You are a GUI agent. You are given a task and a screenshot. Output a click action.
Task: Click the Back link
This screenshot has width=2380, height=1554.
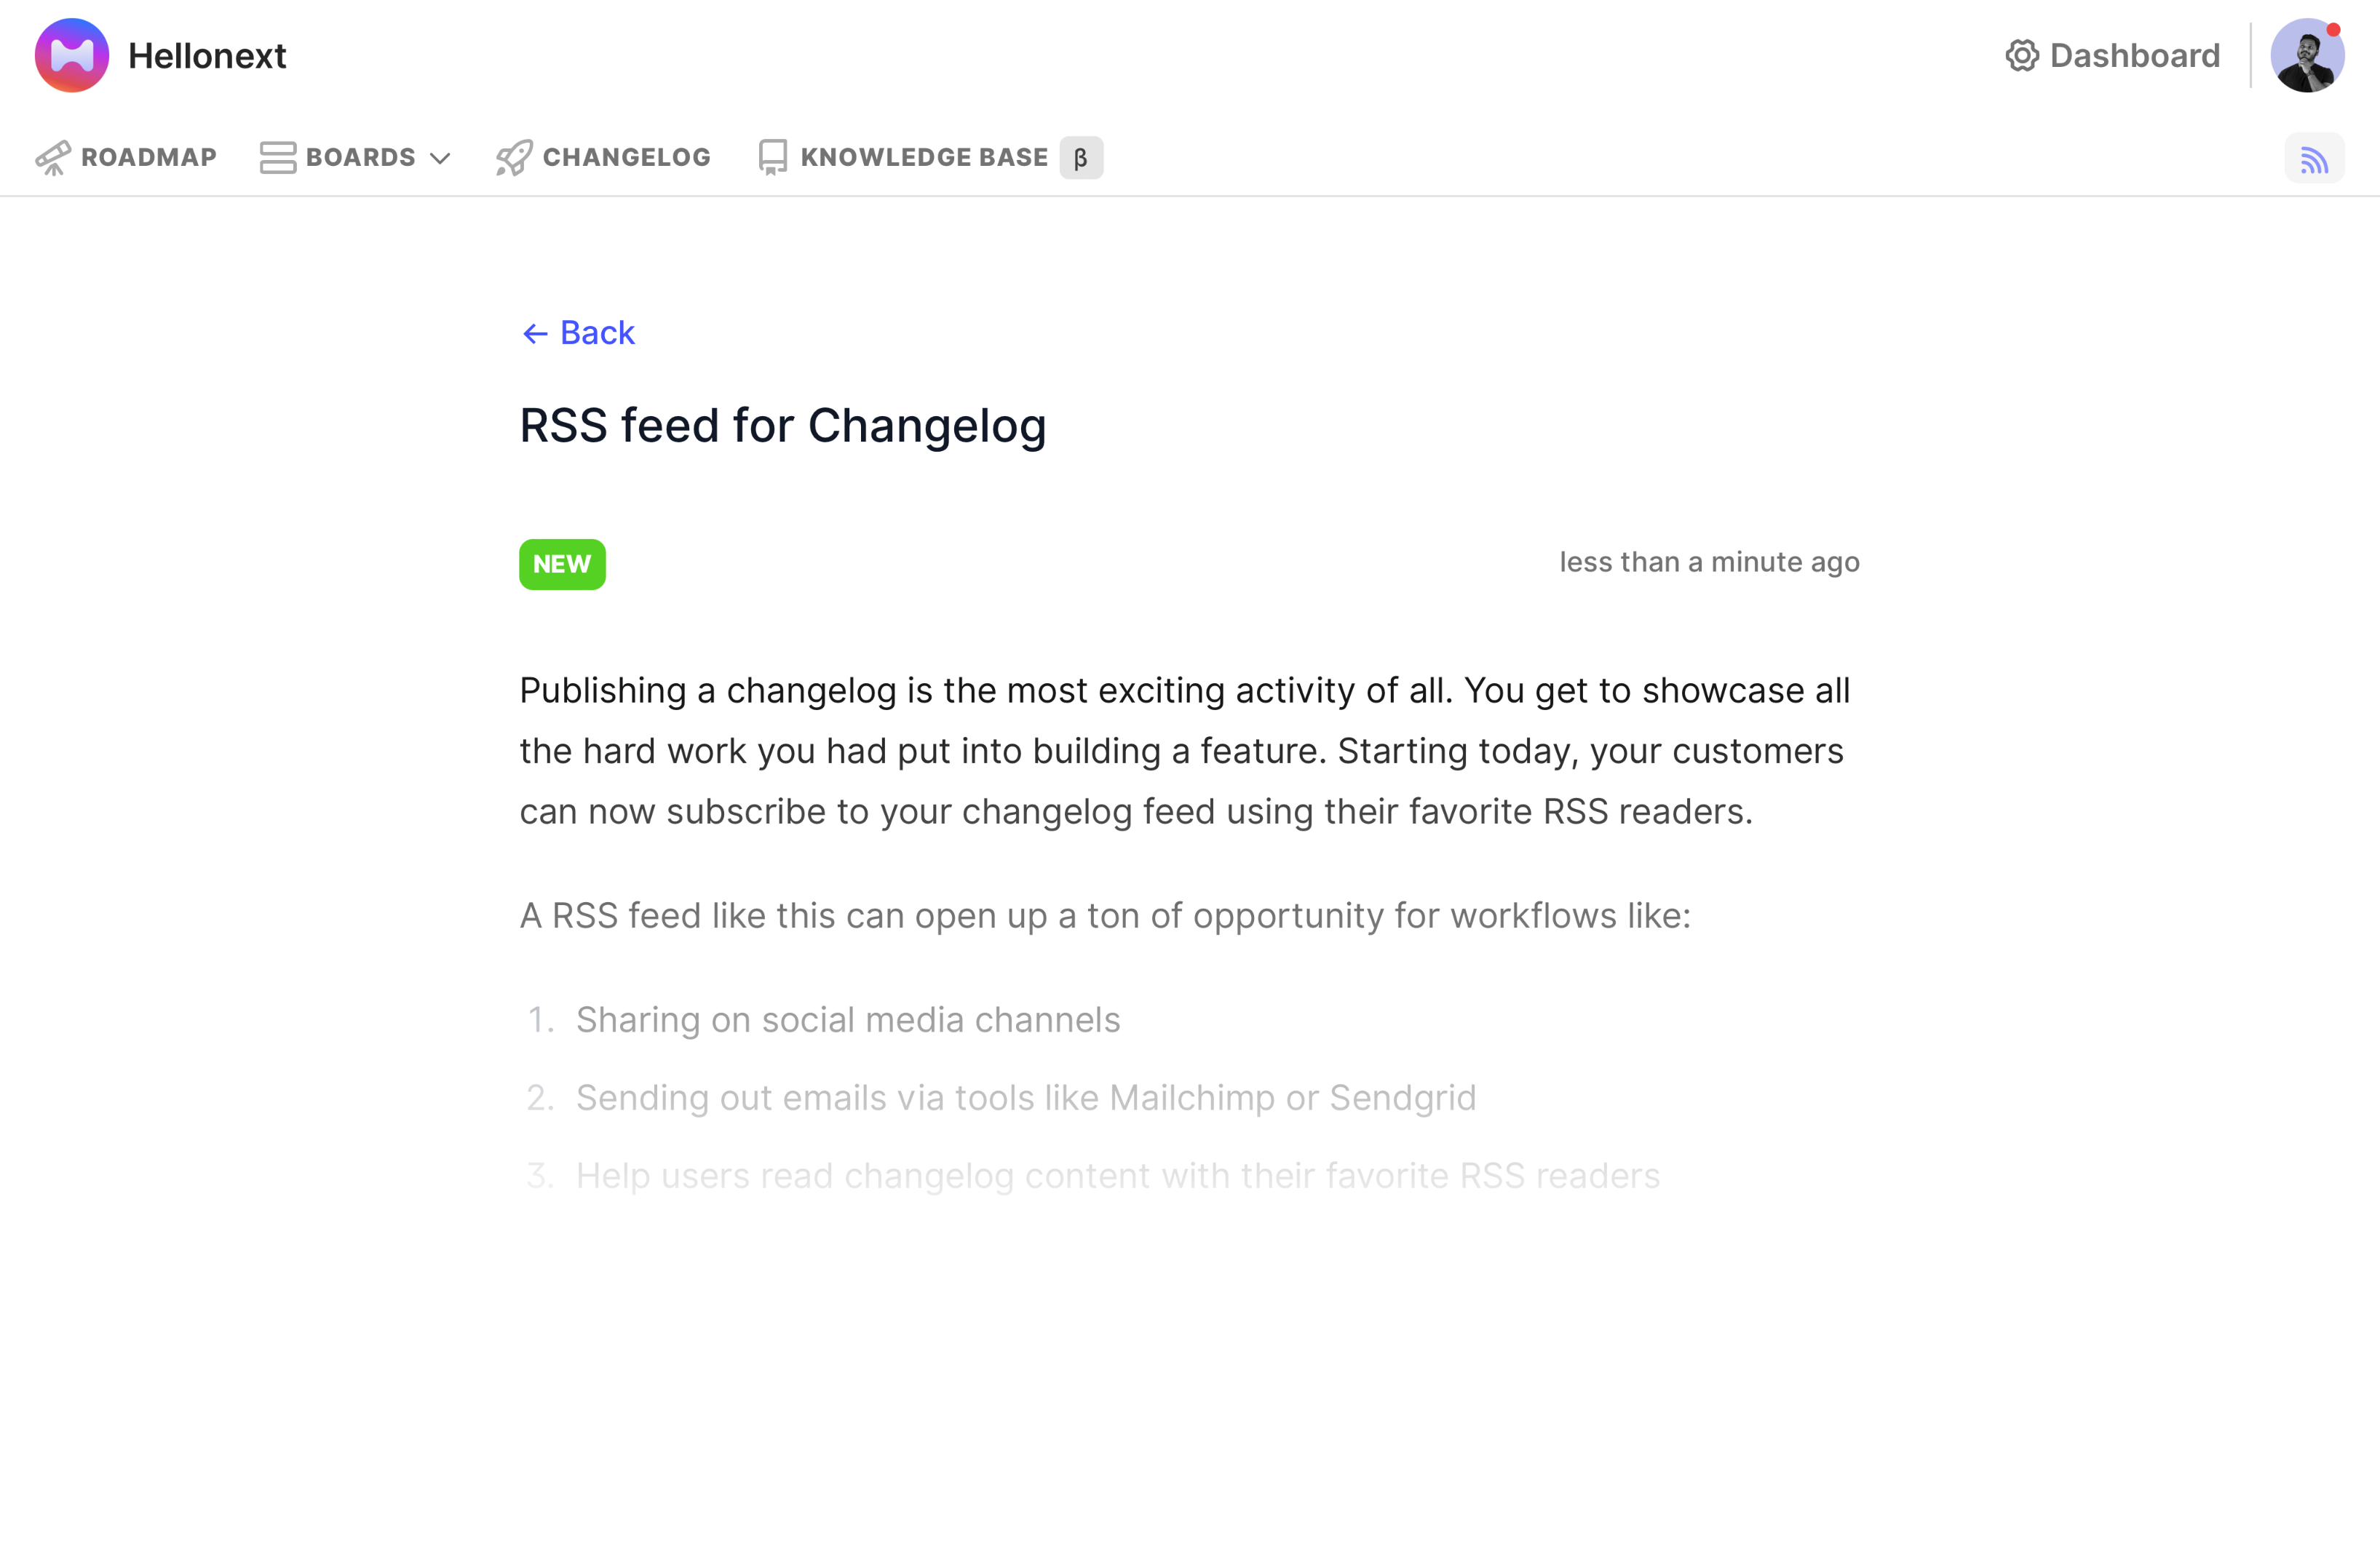pyautogui.click(x=597, y=332)
